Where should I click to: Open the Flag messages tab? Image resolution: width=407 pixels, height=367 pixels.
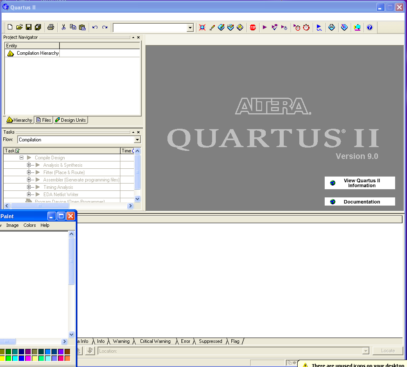[x=235, y=341]
